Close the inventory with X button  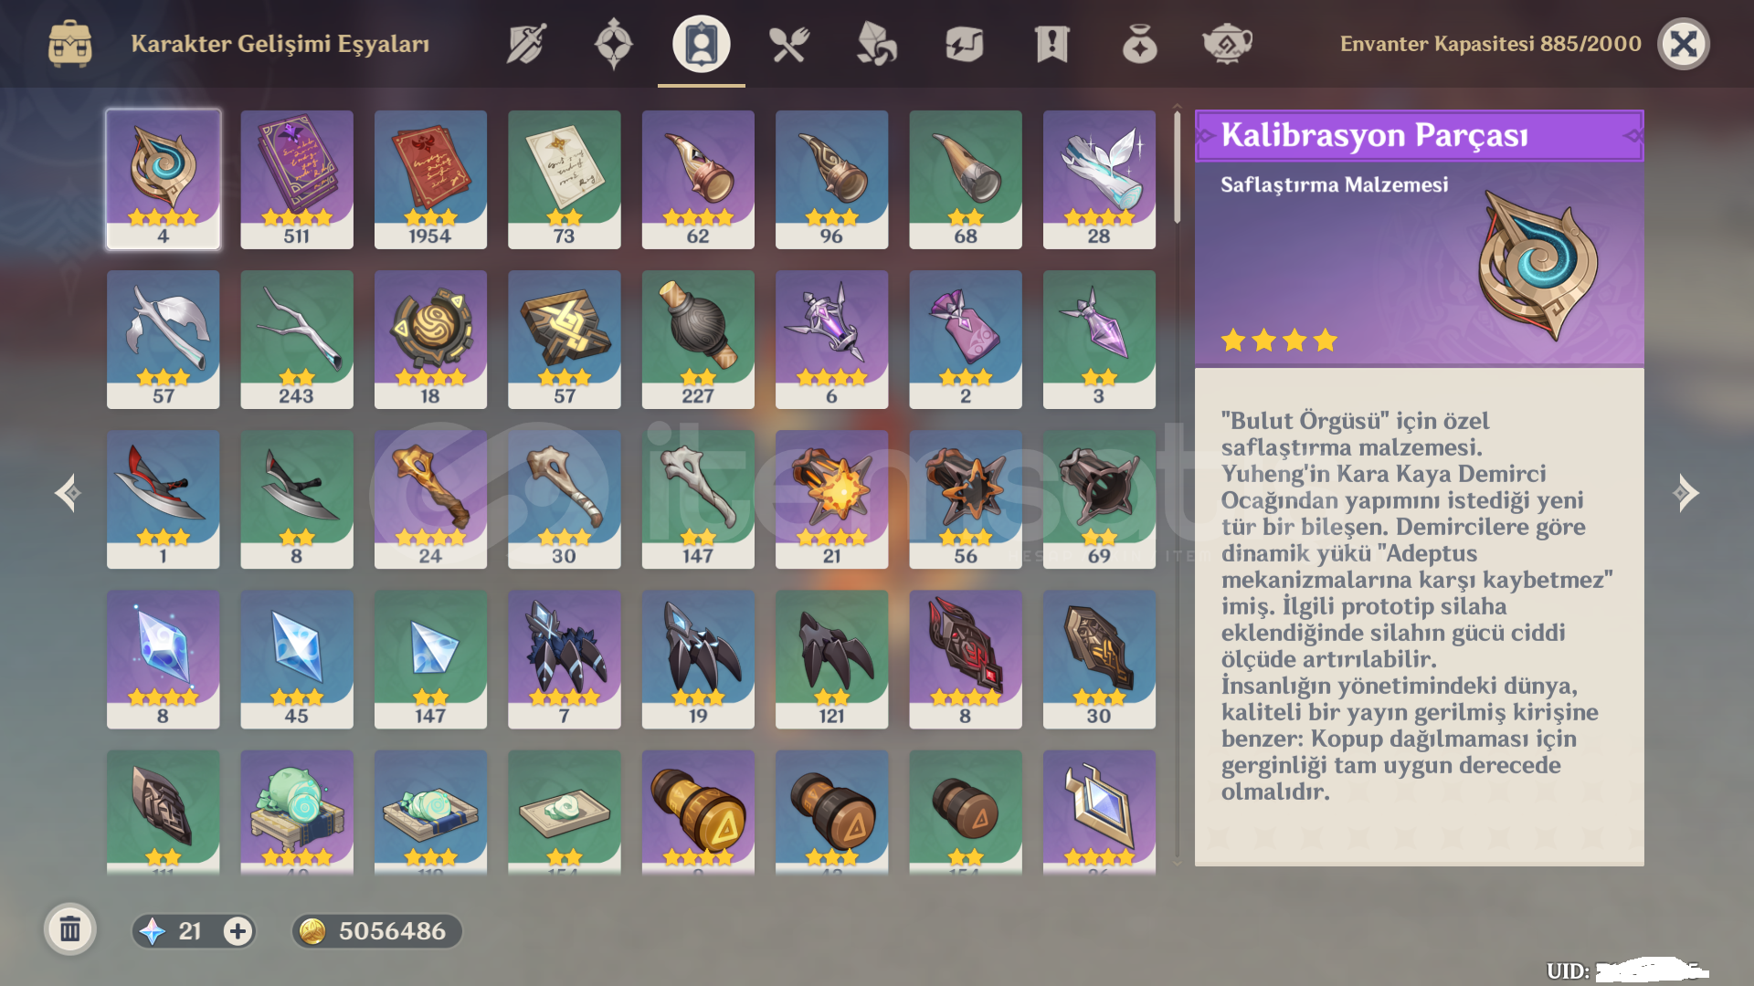1684,44
